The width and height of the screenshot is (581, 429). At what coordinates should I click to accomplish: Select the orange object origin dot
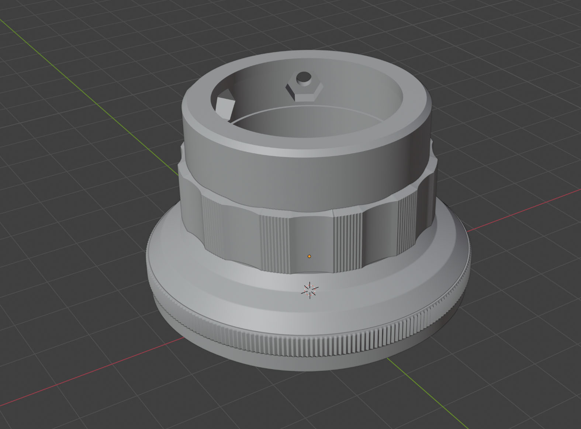[309, 256]
